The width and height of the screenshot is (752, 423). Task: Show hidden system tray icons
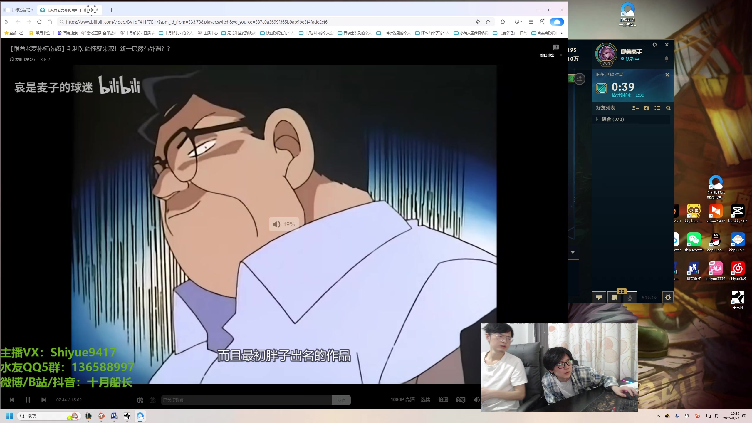tap(658, 416)
